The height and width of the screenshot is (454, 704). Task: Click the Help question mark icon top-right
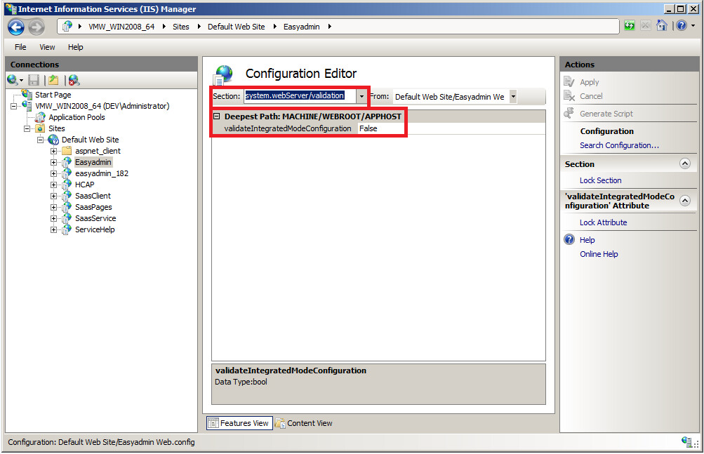[679, 26]
